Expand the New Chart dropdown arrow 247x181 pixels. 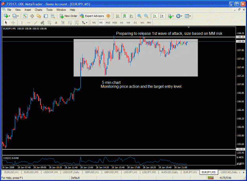[9, 16]
